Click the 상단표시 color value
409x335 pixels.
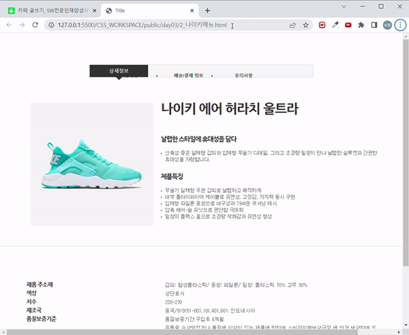(x=175, y=293)
